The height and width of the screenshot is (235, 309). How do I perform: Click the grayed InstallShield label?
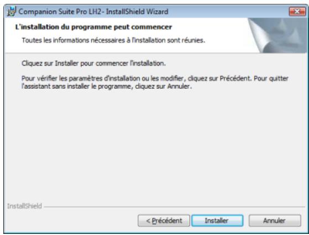tap(24, 206)
